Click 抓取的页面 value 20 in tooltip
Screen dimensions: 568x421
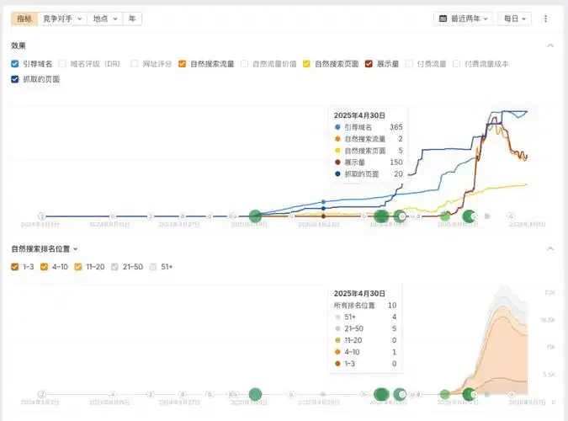(x=398, y=174)
